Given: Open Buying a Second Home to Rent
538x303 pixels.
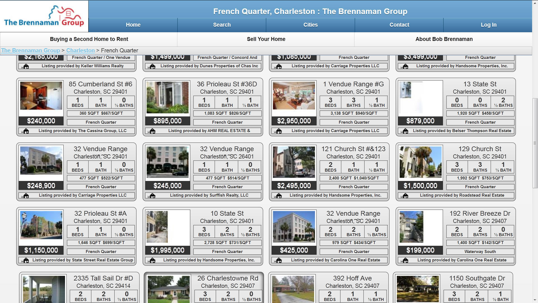Looking at the screenshot, I should tap(89, 39).
